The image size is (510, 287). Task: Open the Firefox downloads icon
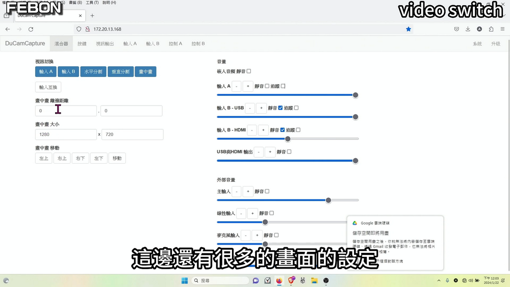[468, 29]
